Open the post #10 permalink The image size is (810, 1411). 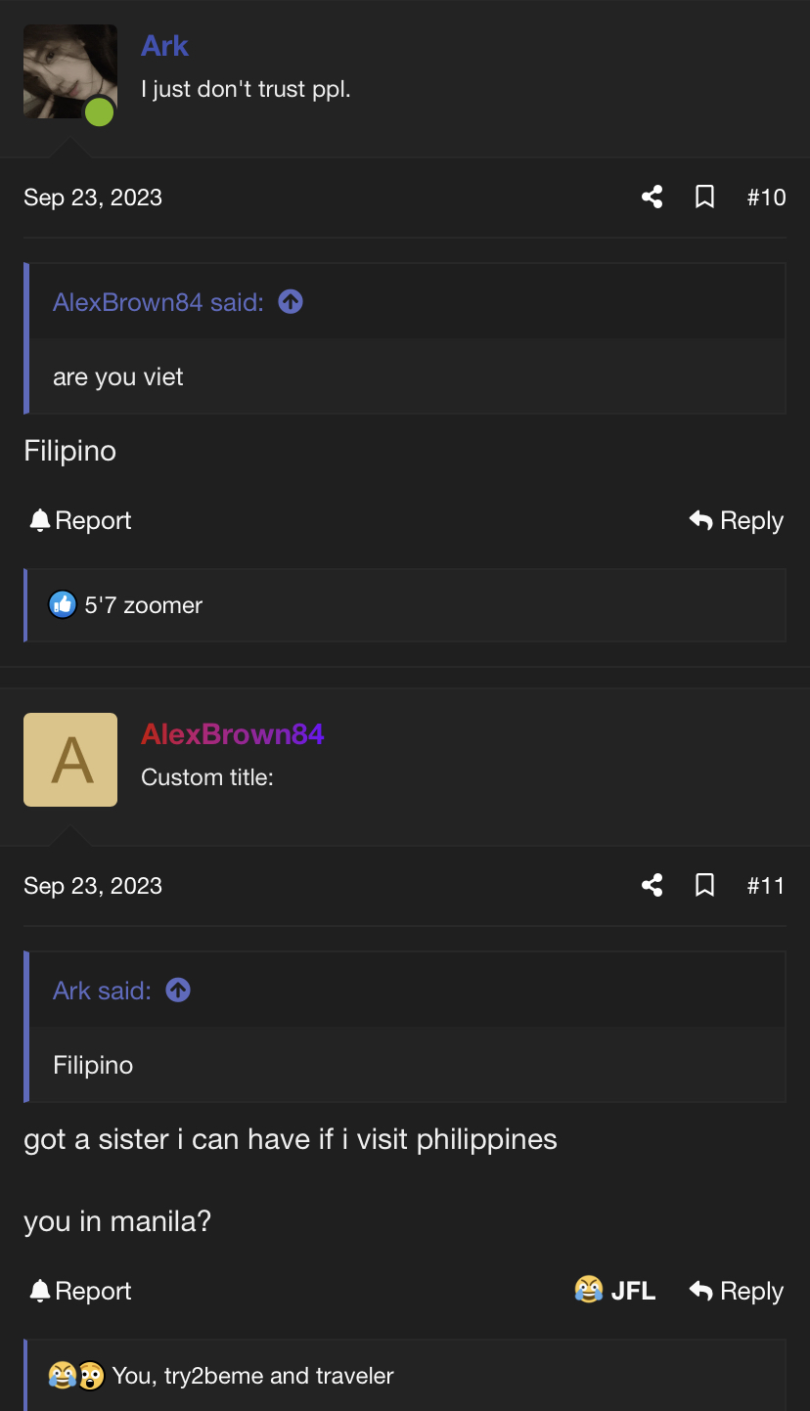coord(766,198)
